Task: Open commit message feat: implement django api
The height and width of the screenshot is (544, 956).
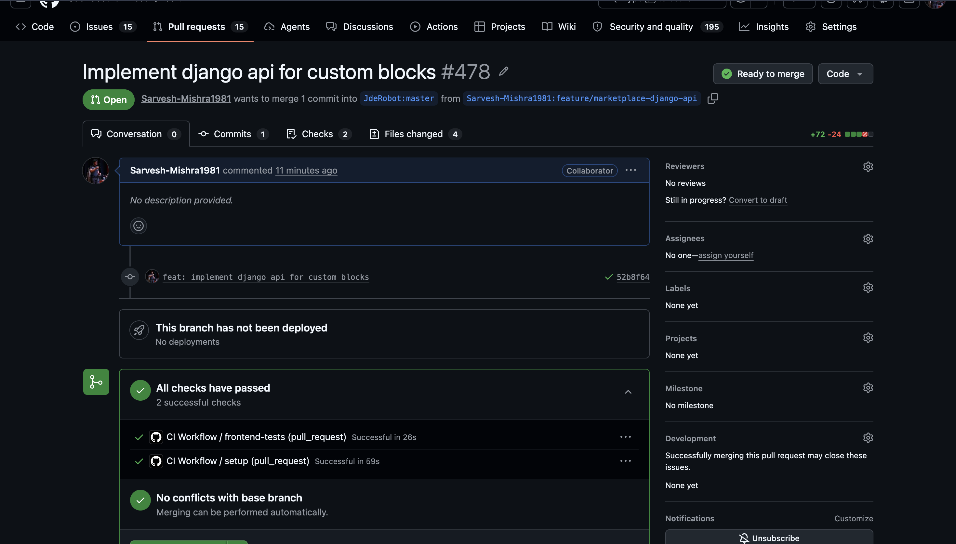Action: [266, 277]
